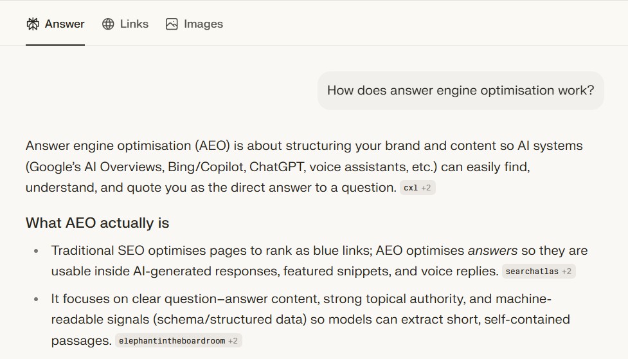Click the bullet dot before "It focuses on"
Image resolution: width=628 pixels, height=359 pixels.
pyautogui.click(x=36, y=300)
